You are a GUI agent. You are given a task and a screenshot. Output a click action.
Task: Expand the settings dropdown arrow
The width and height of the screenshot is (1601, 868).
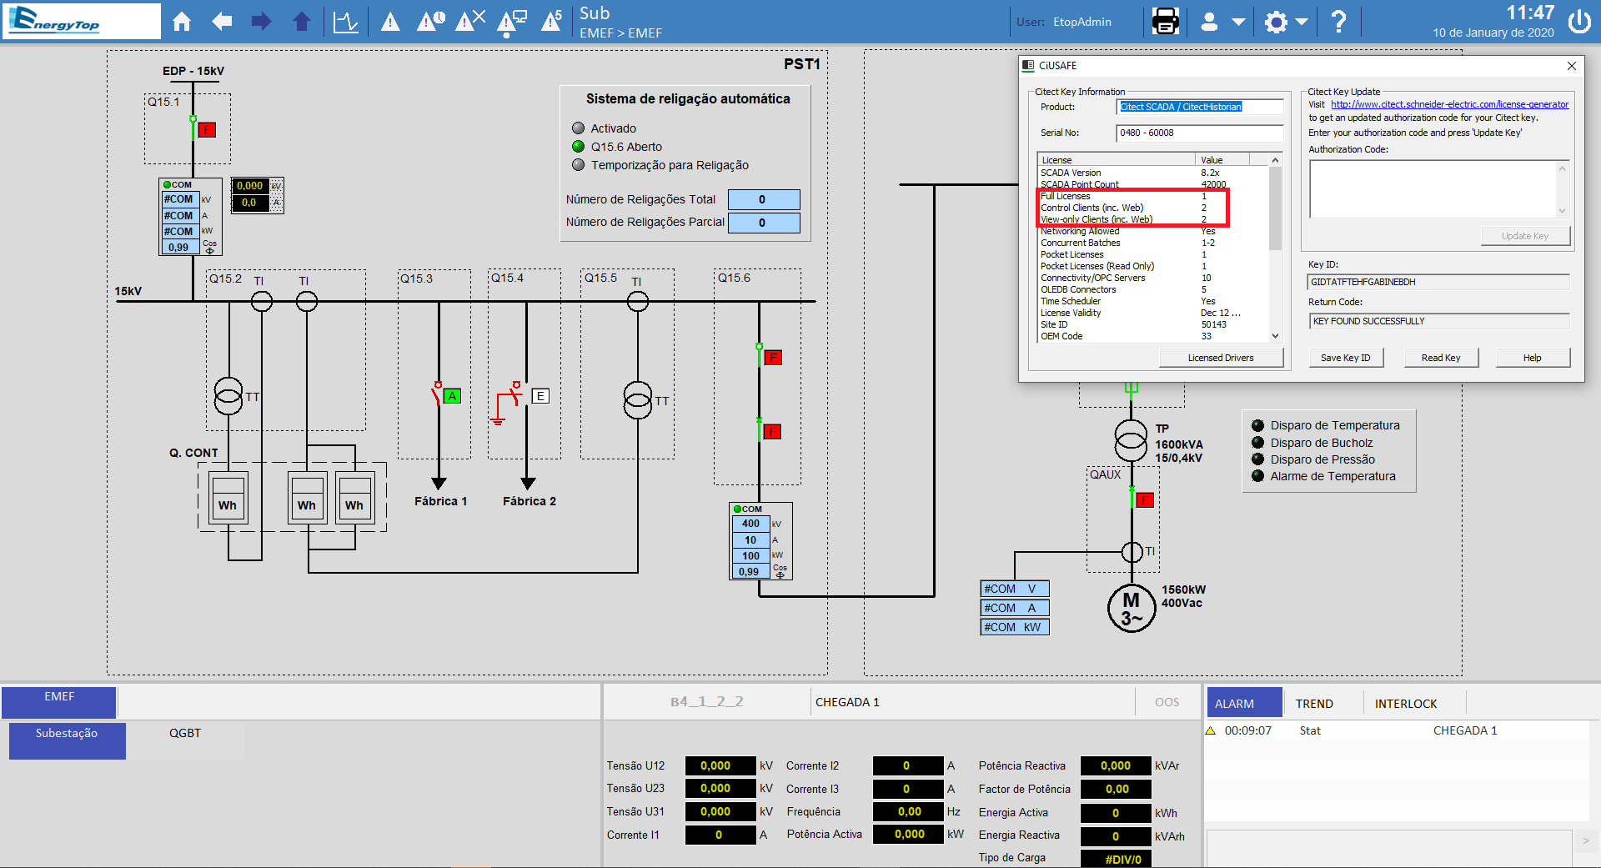pyautogui.click(x=1302, y=23)
